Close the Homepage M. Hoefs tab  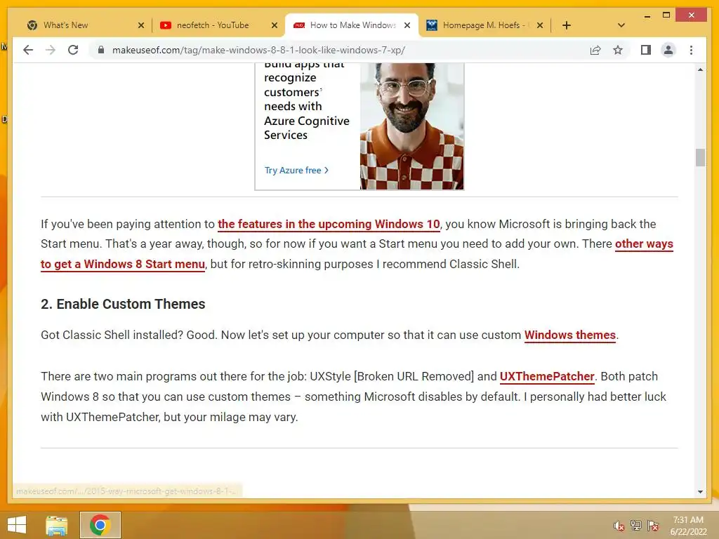pyautogui.click(x=540, y=25)
